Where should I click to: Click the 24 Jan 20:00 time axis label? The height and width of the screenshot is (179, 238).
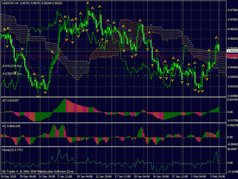pos(161,177)
